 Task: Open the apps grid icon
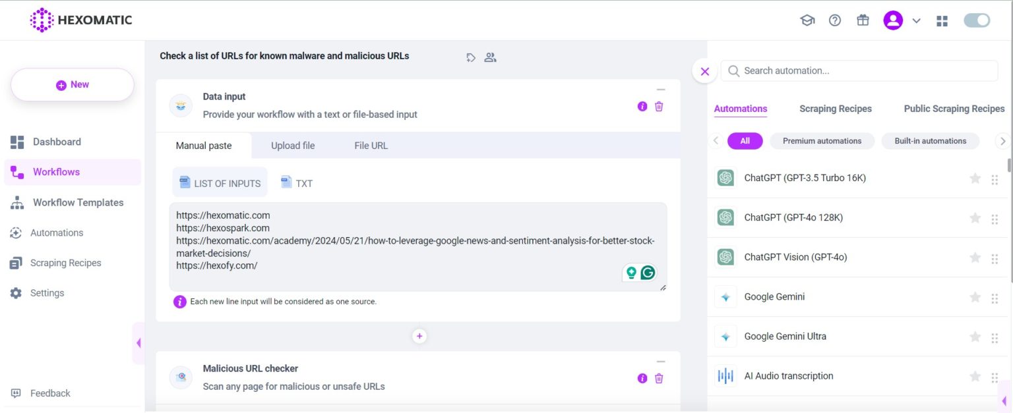(x=942, y=20)
